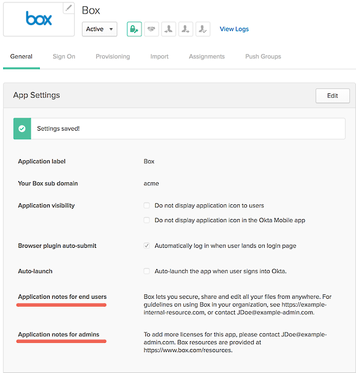Viewport: 356px width, 373px height.
Task: Toggle Do not display application icon to users
Action: (x=146, y=206)
